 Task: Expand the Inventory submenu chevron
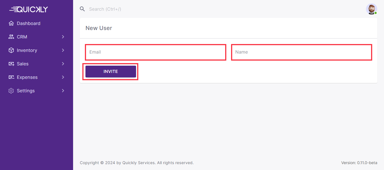pos(63,50)
